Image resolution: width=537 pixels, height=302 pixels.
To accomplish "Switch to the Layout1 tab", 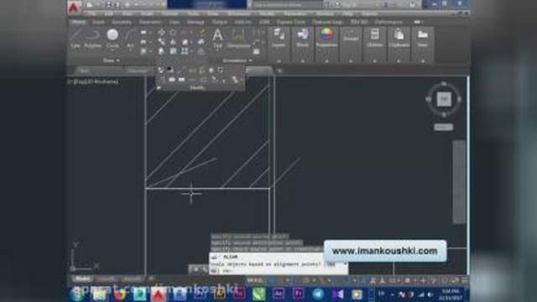I will [x=107, y=279].
